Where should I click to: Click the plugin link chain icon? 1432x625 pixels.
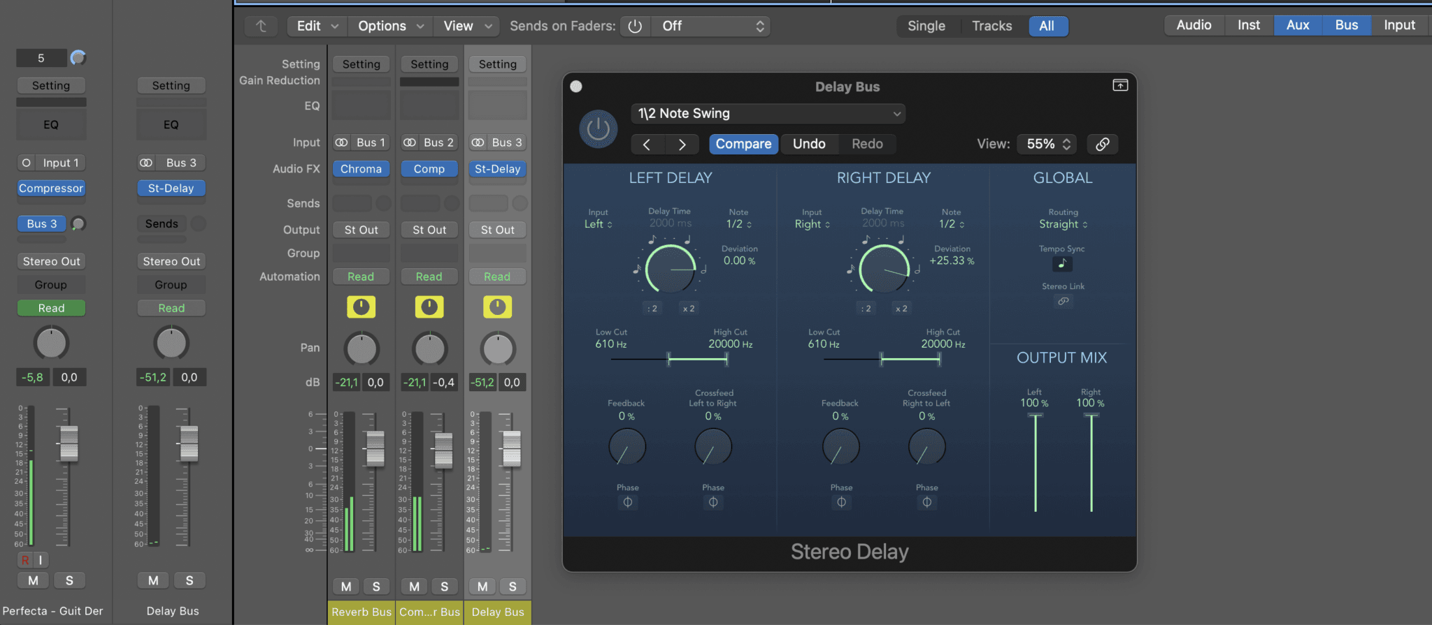(1102, 144)
